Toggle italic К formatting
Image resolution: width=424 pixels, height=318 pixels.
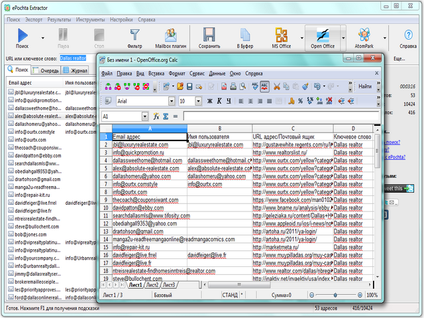coord(219,101)
